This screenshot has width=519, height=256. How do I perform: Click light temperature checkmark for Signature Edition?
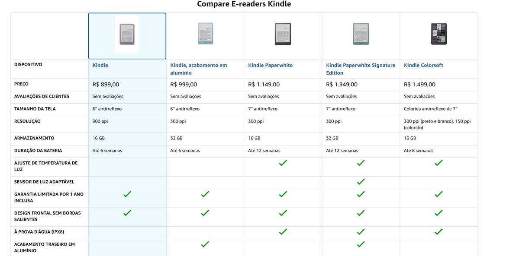(361, 163)
